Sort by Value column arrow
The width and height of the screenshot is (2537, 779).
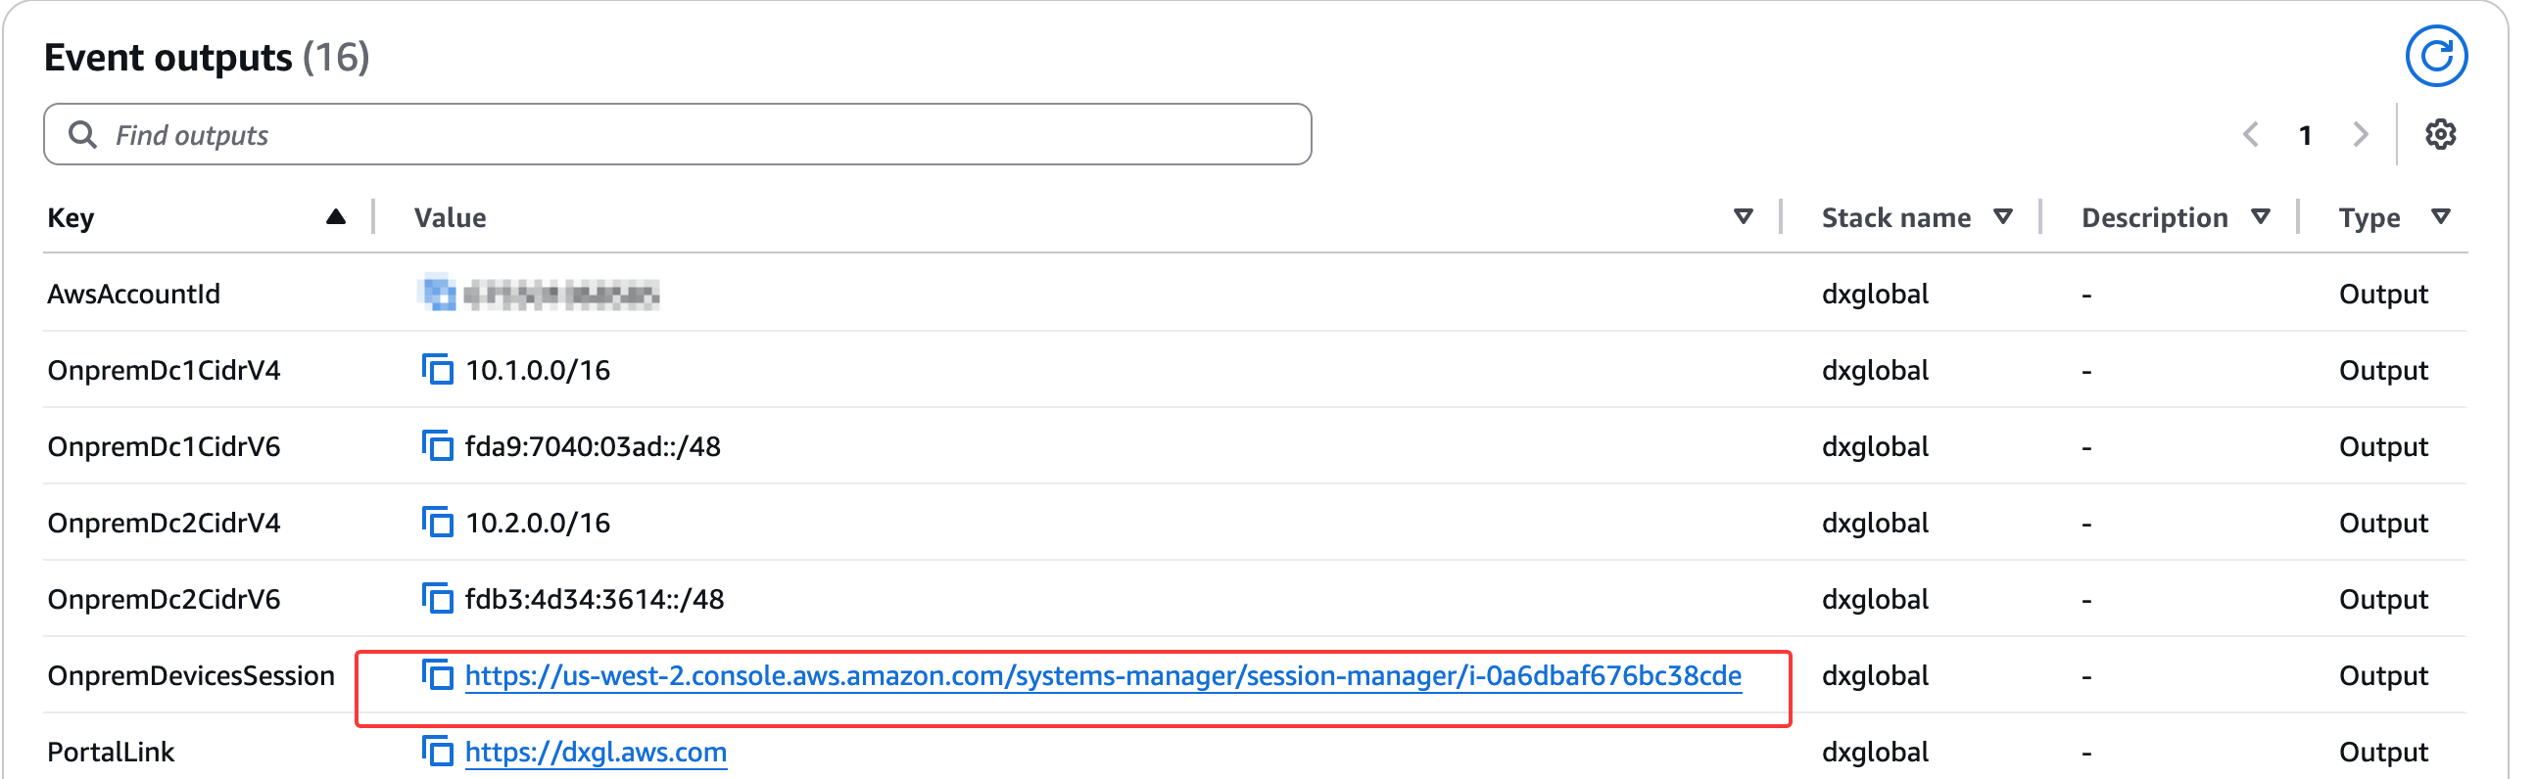(x=1743, y=217)
